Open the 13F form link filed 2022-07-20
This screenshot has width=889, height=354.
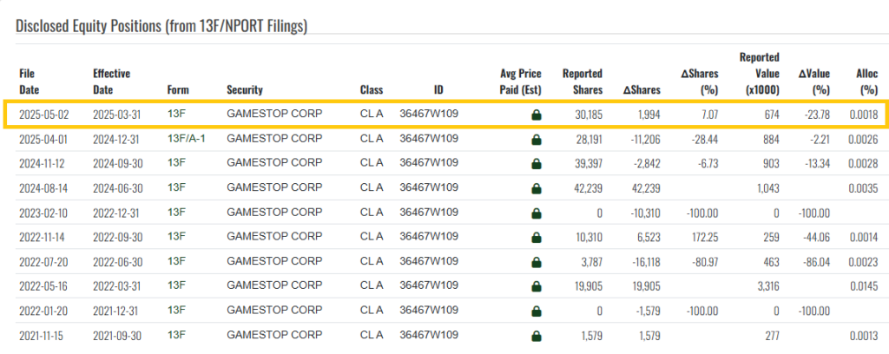coord(176,261)
